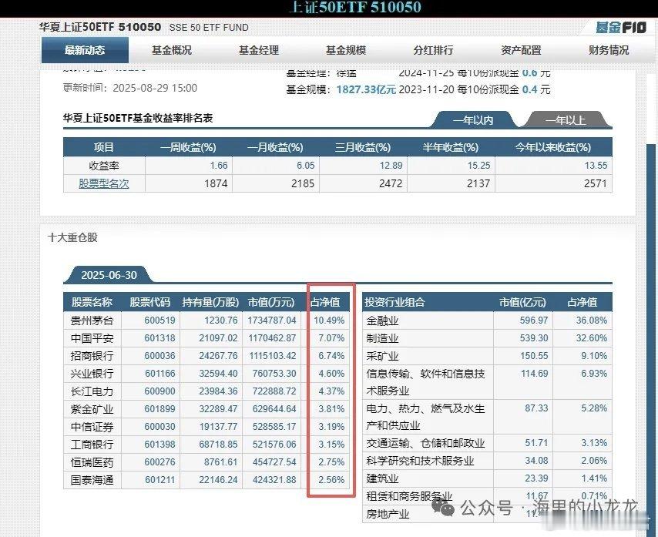658x537 pixels.
Task: Click the 一周收益(%) column header
Action: click(188, 147)
